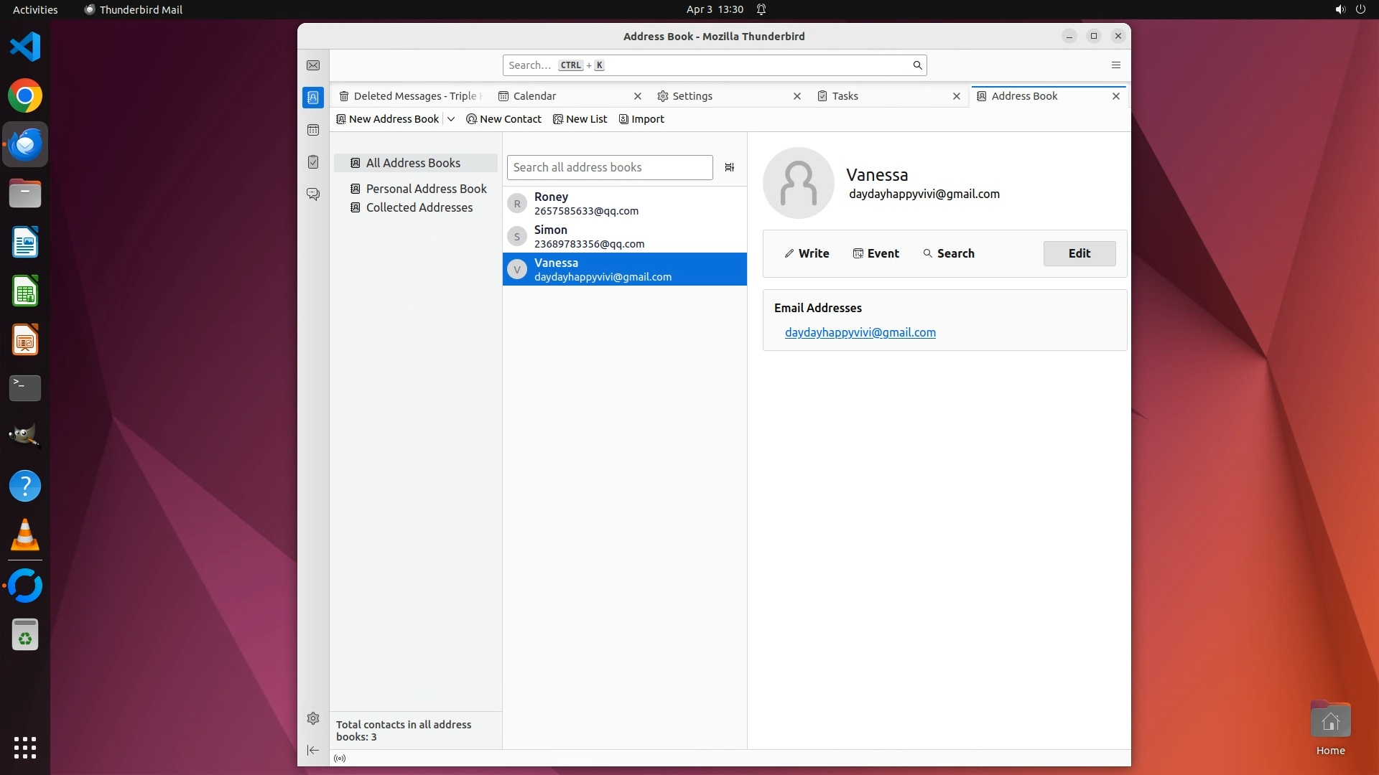1379x775 pixels.
Task: Open the Tasks space icon in sidebar
Action: 313,162
